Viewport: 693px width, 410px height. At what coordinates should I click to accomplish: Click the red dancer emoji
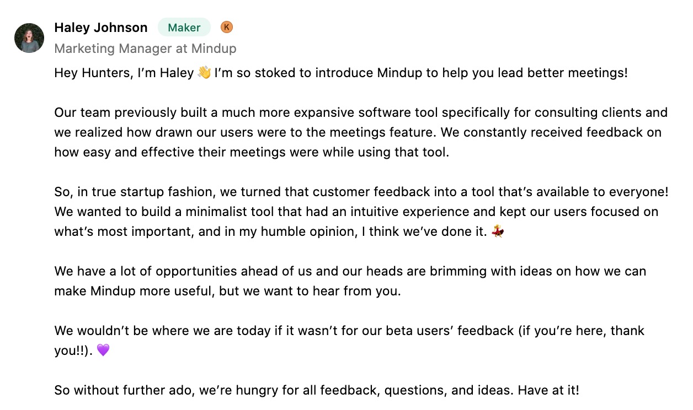(498, 231)
